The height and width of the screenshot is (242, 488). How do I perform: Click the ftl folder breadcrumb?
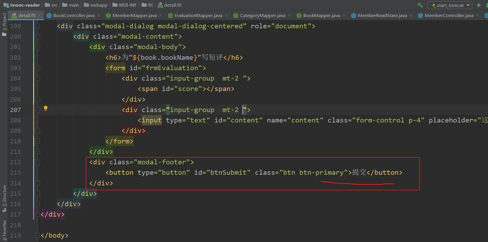pos(147,5)
